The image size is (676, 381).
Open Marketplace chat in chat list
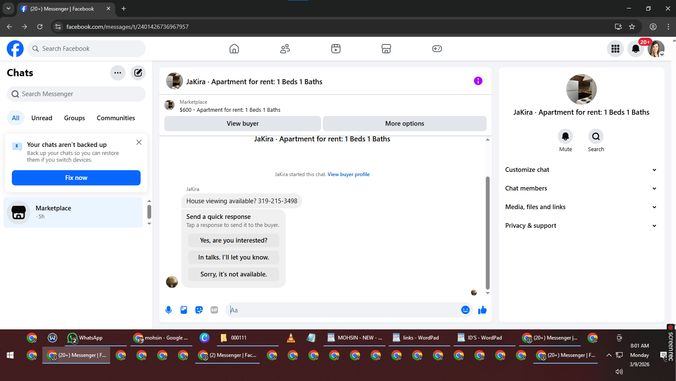[x=73, y=213]
